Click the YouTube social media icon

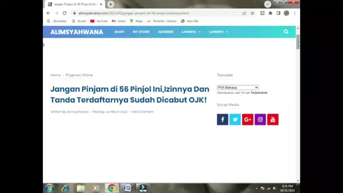pyautogui.click(x=273, y=119)
